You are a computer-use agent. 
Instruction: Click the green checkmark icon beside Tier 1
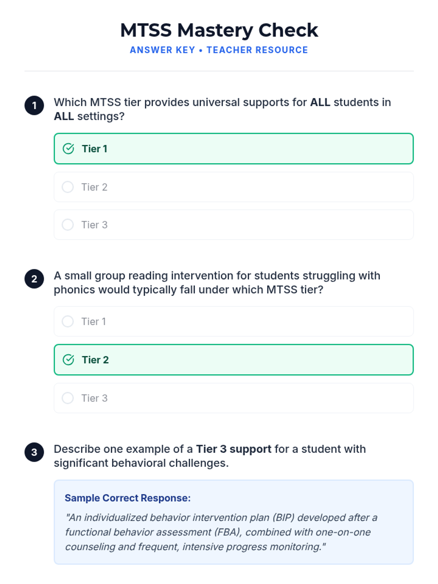tap(68, 149)
